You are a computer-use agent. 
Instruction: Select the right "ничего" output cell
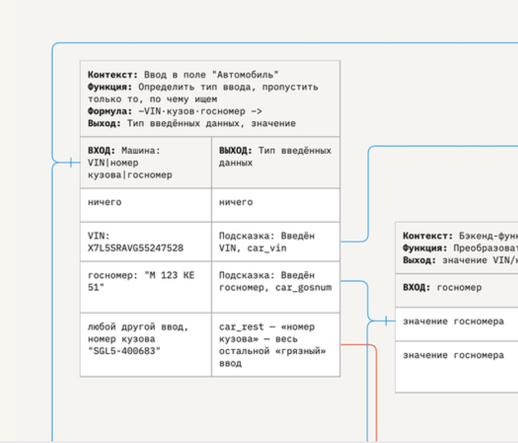(276, 205)
